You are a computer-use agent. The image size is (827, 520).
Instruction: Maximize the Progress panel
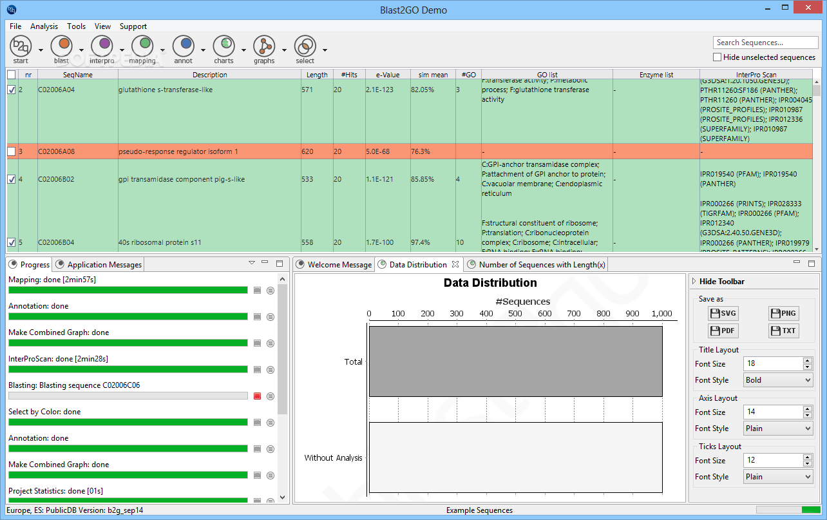pos(279,263)
